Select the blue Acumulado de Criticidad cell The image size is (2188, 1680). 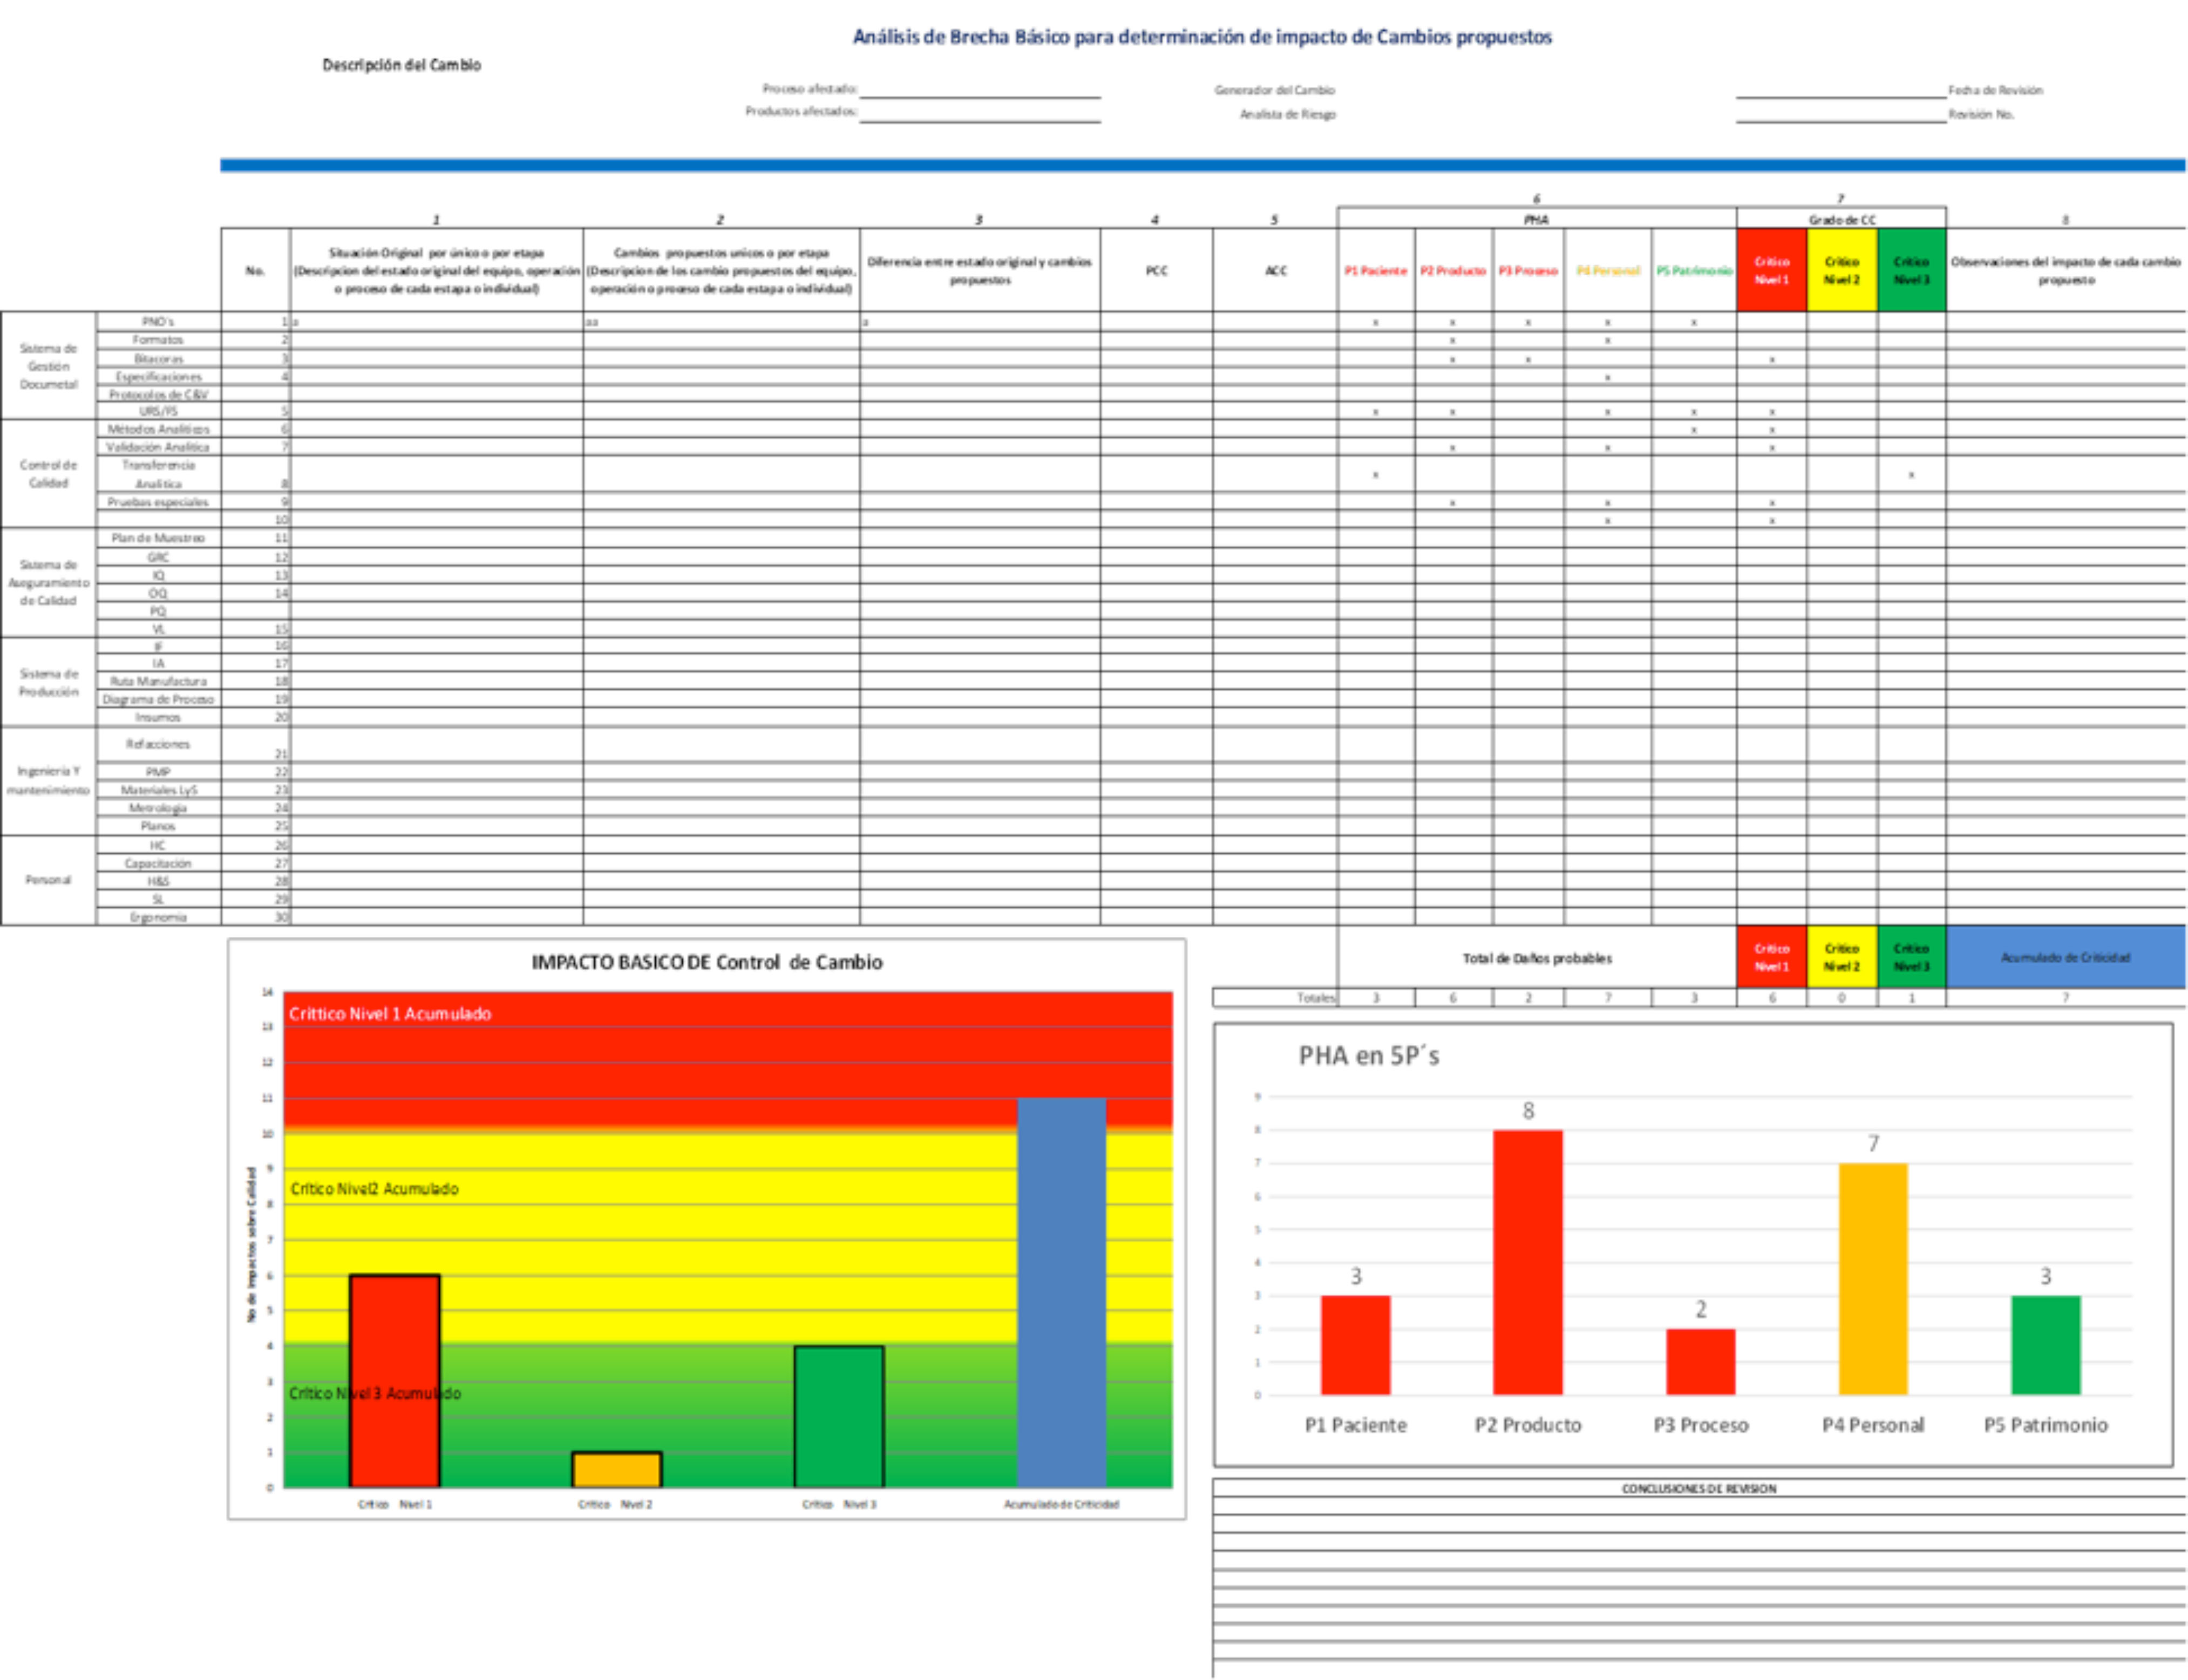(x=2064, y=957)
